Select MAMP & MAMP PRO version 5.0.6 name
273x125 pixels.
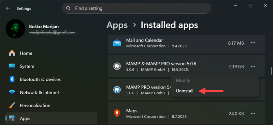point(161,64)
